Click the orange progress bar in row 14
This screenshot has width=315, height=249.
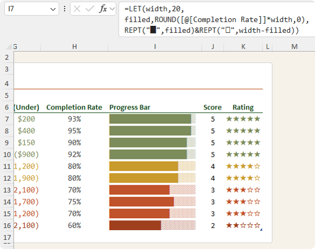pyautogui.click(x=141, y=202)
